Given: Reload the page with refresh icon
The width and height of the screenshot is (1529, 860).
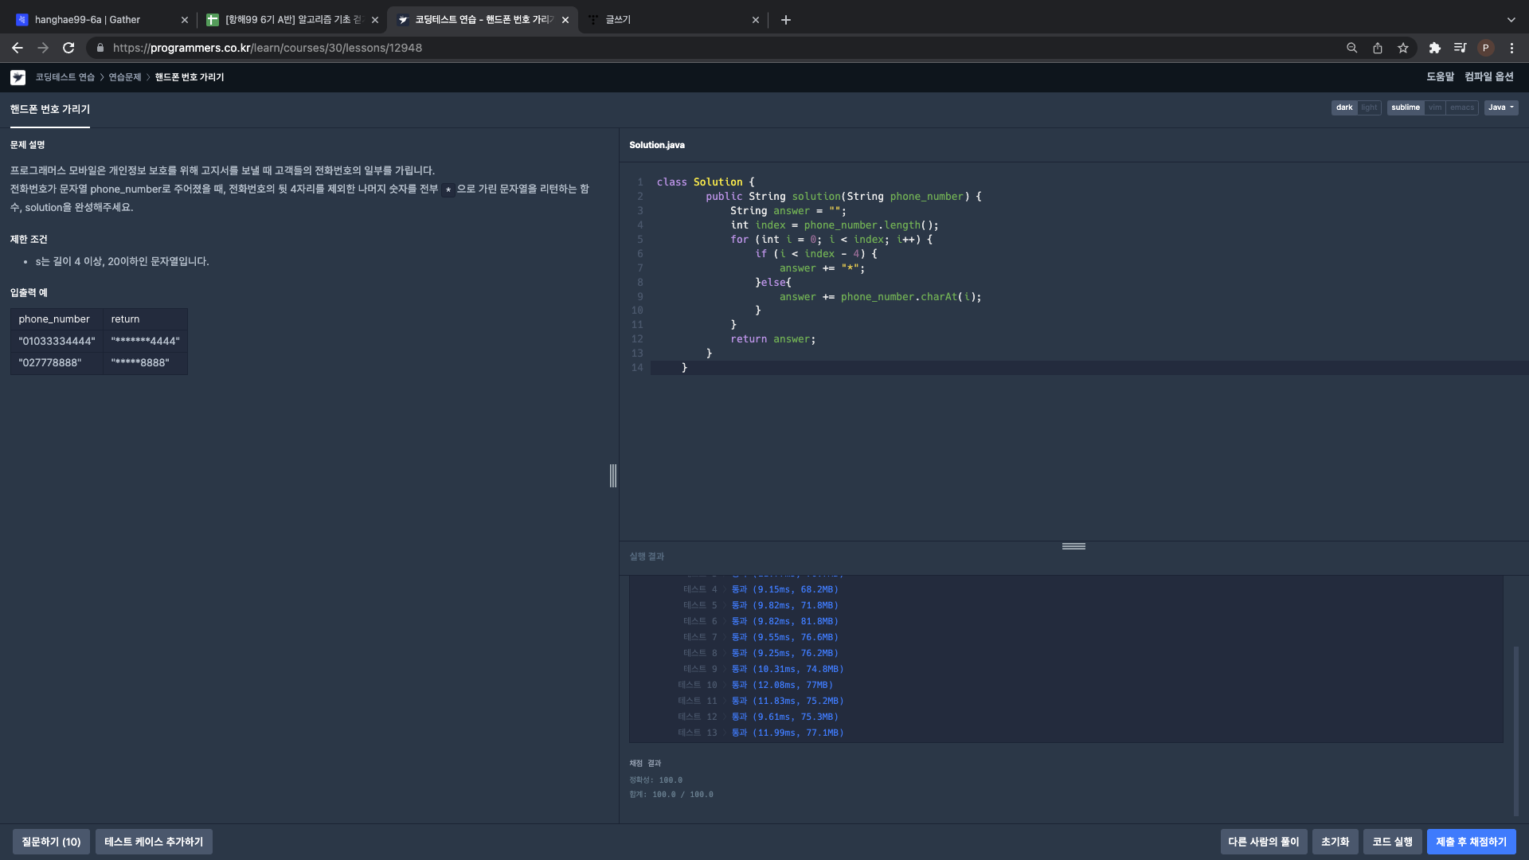Looking at the screenshot, I should [68, 48].
